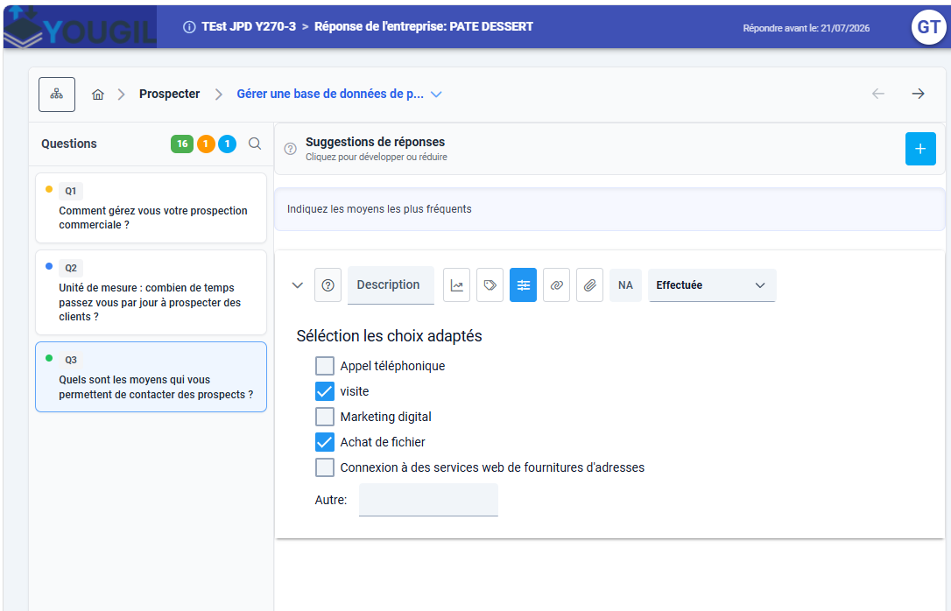Open question Q2 about Unité de mesure

point(151,292)
